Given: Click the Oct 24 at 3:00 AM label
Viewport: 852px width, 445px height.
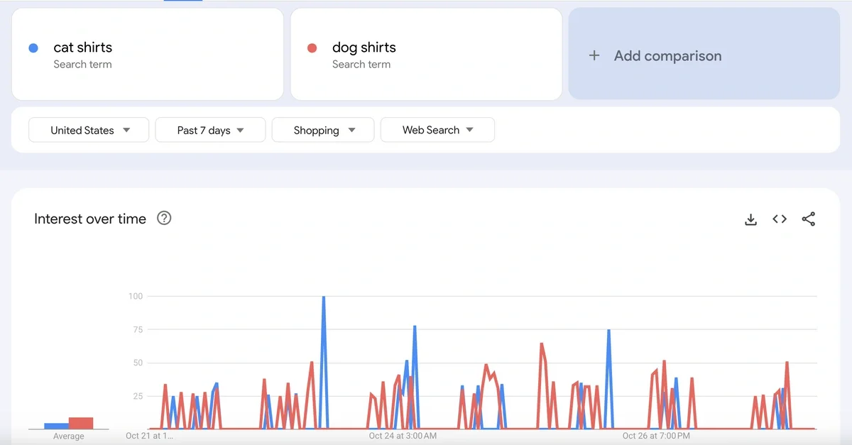Looking at the screenshot, I should click(x=403, y=436).
